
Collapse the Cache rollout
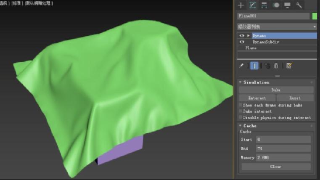(240, 126)
